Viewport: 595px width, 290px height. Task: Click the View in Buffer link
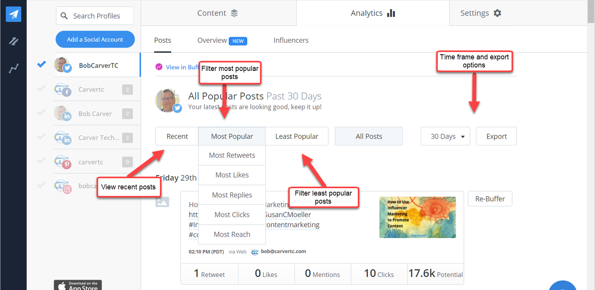[182, 67]
